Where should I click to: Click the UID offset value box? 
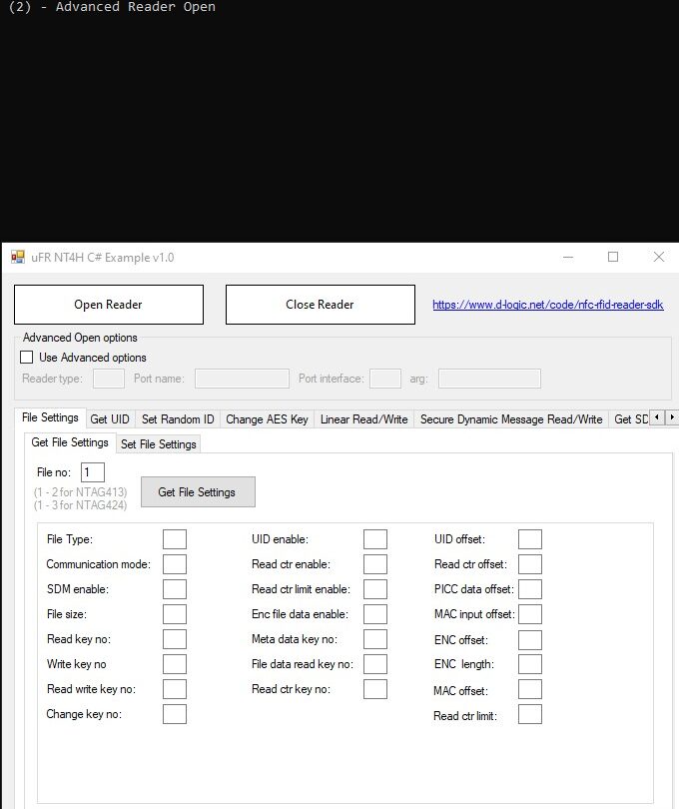(x=530, y=539)
